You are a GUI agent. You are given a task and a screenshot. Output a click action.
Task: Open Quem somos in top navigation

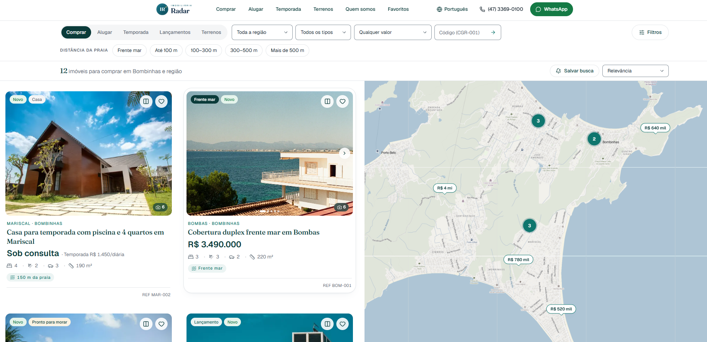pyautogui.click(x=360, y=9)
